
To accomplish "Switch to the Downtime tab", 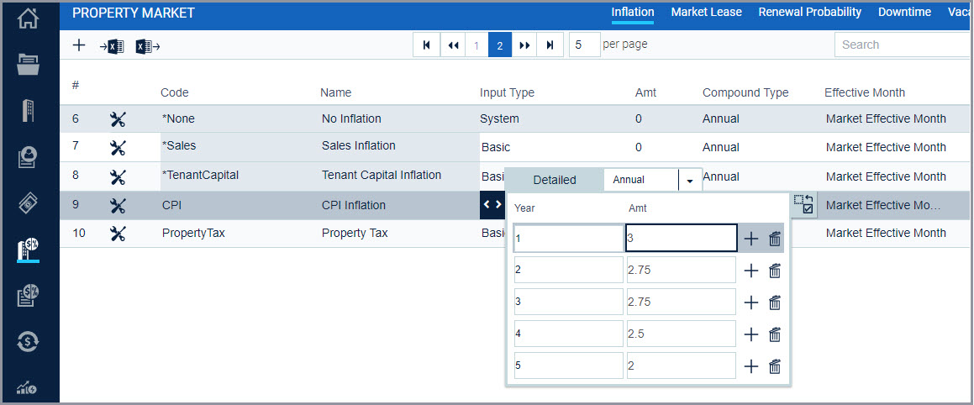I will pos(904,12).
